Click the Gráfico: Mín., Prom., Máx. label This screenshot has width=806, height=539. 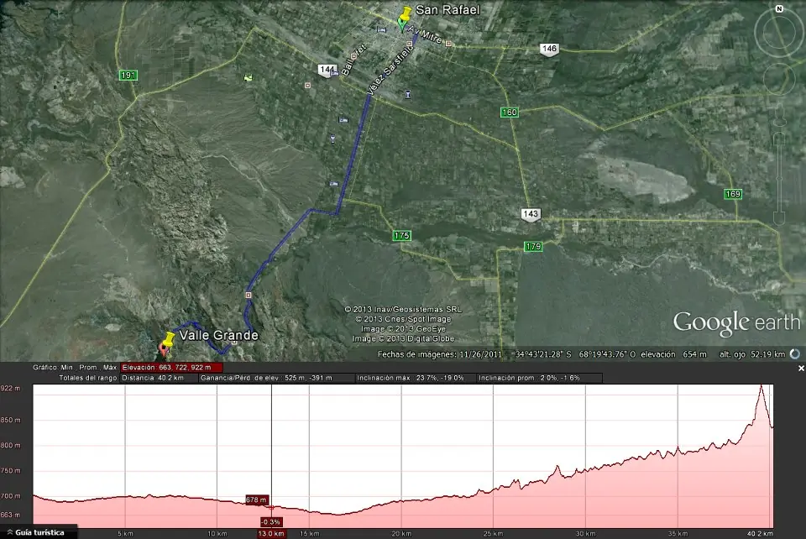click(76, 368)
